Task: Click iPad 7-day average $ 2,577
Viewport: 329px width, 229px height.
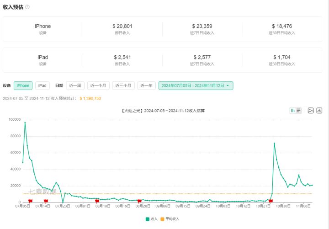Action: click(202, 57)
